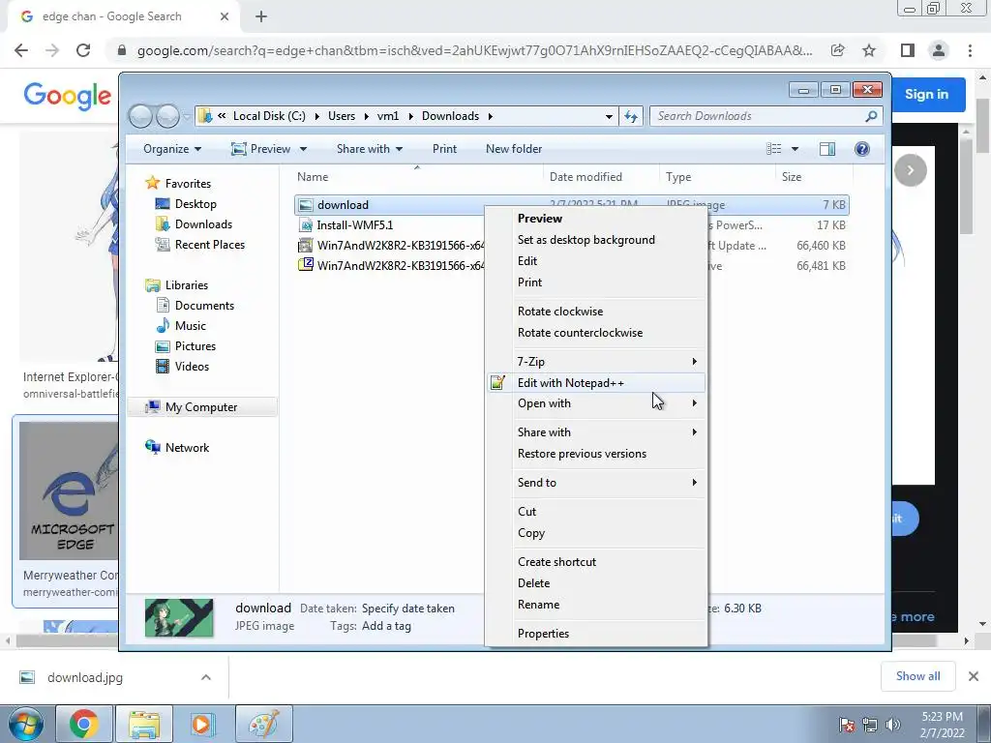This screenshot has height=743, width=991.
Task: Click New folder in Explorer toolbar
Action: (513, 149)
